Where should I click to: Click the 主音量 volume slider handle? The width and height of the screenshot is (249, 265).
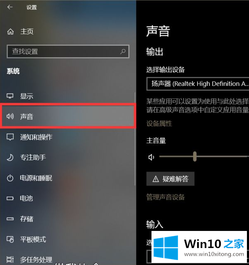(x=195, y=157)
